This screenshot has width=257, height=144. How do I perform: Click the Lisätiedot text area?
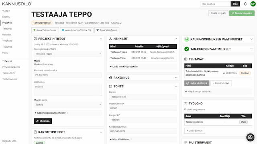[68, 90]
